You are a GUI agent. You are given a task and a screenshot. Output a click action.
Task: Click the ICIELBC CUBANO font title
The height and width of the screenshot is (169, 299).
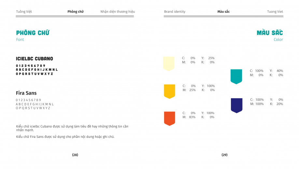coord(35,58)
